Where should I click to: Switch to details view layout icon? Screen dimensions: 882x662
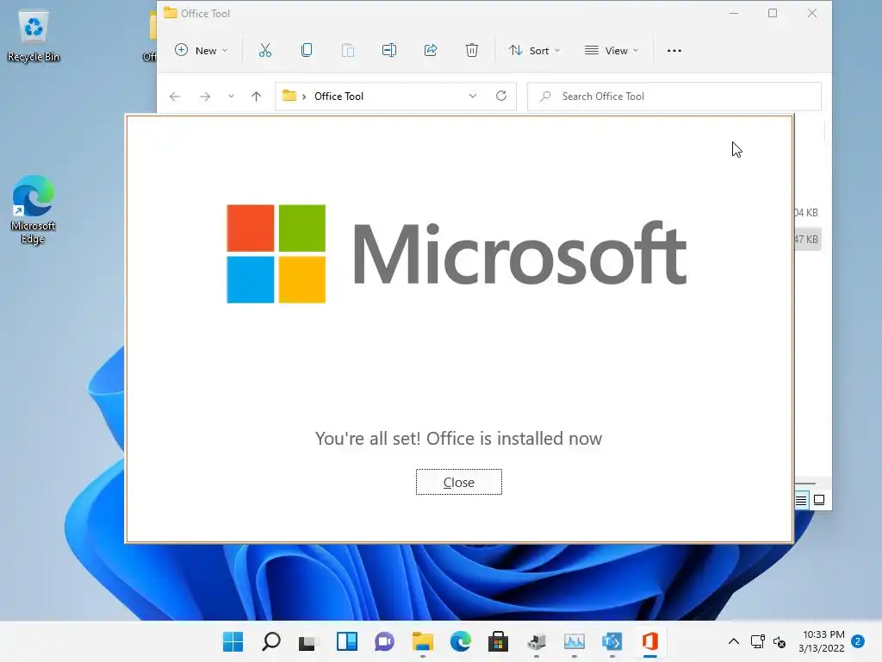[801, 500]
